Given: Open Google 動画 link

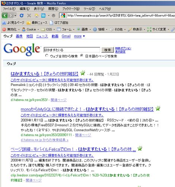Looking at the screenshot, I should click(x=55, y=36).
